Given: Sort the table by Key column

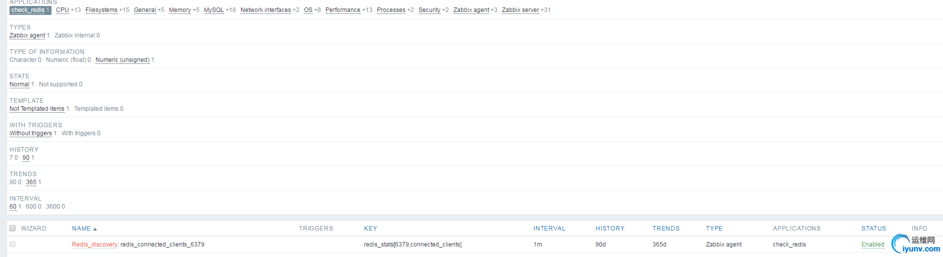Looking at the screenshot, I should click(370, 229).
